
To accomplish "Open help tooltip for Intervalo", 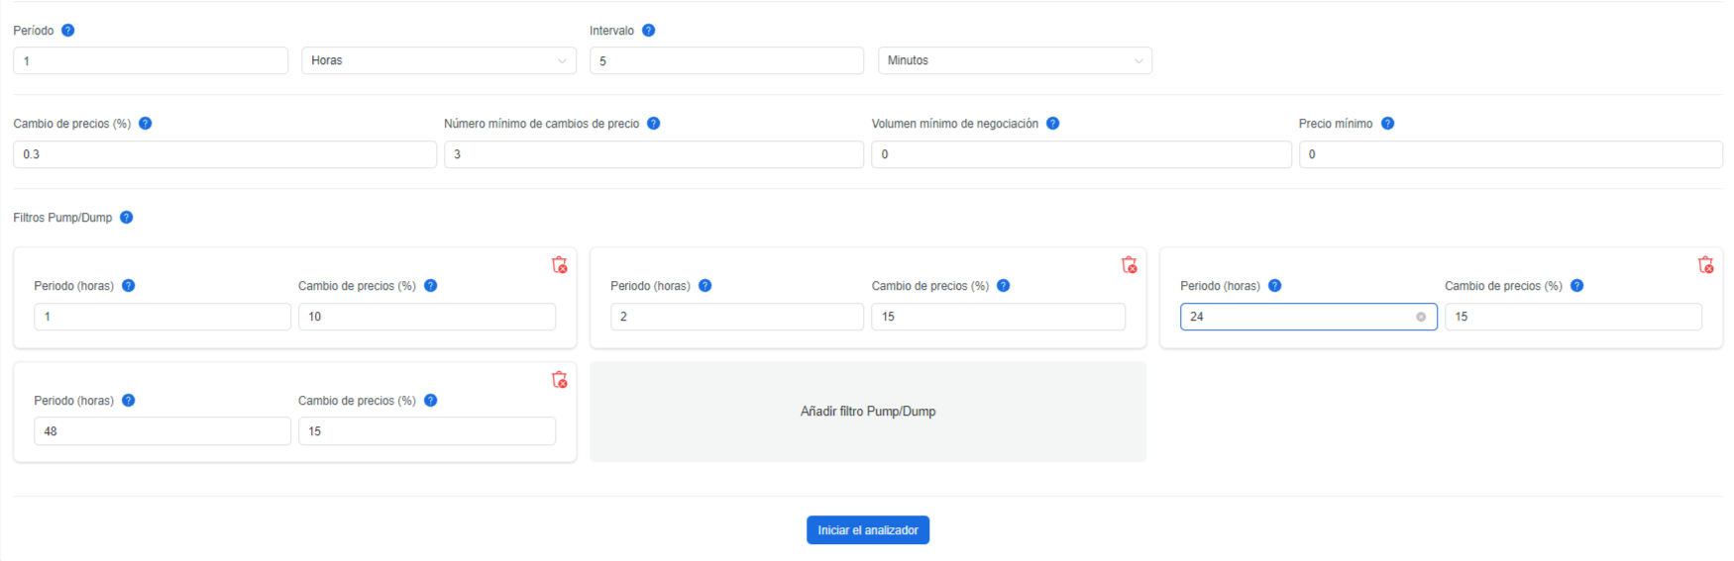I will pos(649,30).
